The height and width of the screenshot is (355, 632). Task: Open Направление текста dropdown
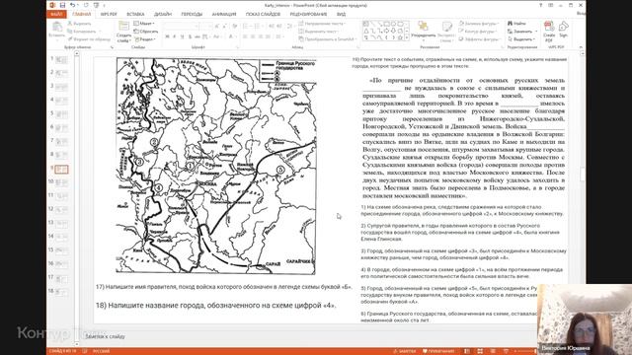(x=322, y=24)
